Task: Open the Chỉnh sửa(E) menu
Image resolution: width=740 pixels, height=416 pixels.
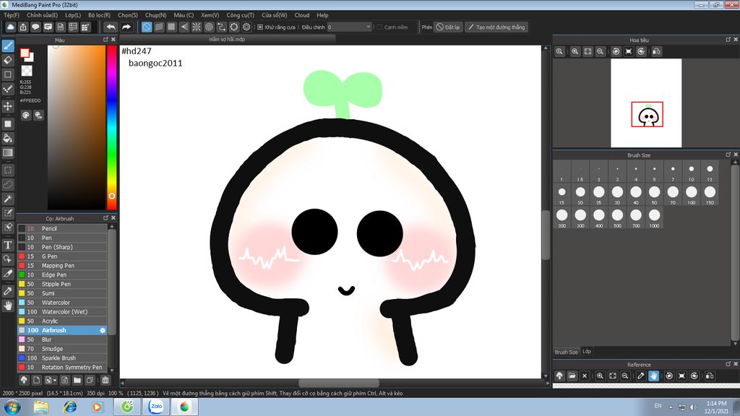Action: pos(42,15)
